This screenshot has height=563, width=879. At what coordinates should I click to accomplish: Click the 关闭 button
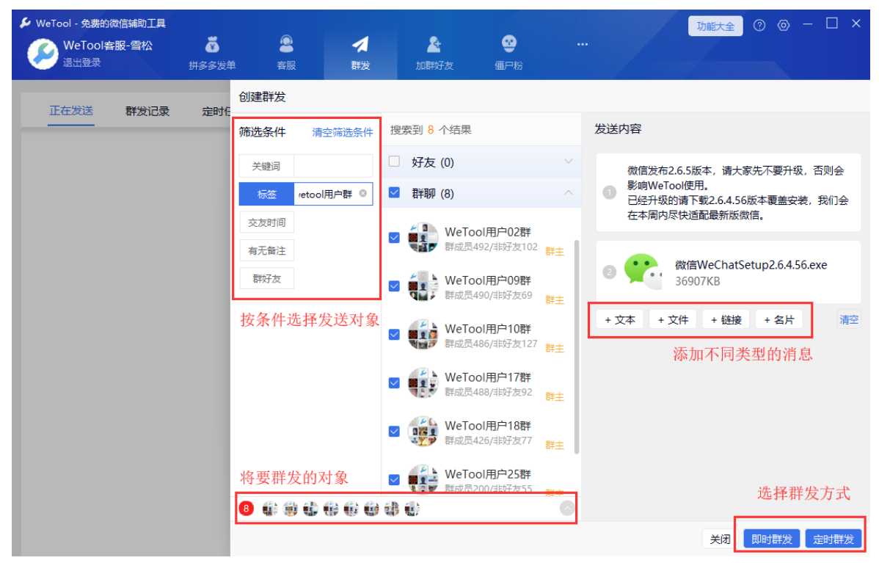pyautogui.click(x=720, y=539)
